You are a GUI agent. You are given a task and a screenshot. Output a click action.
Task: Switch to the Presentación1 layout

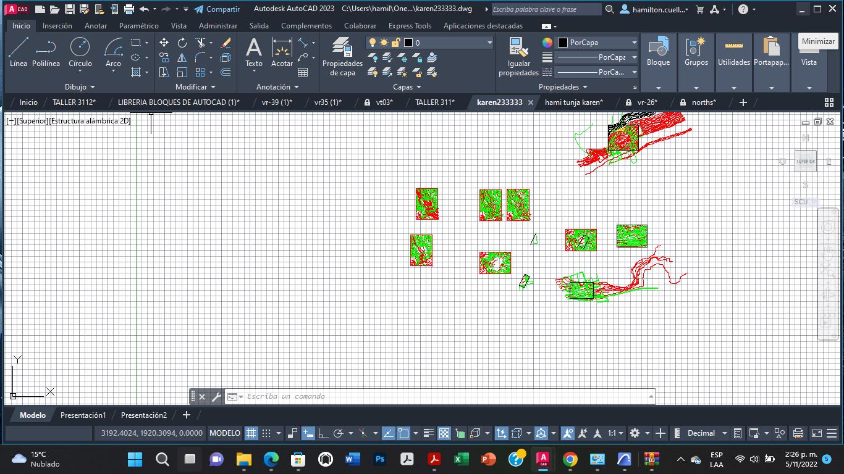[83, 415]
